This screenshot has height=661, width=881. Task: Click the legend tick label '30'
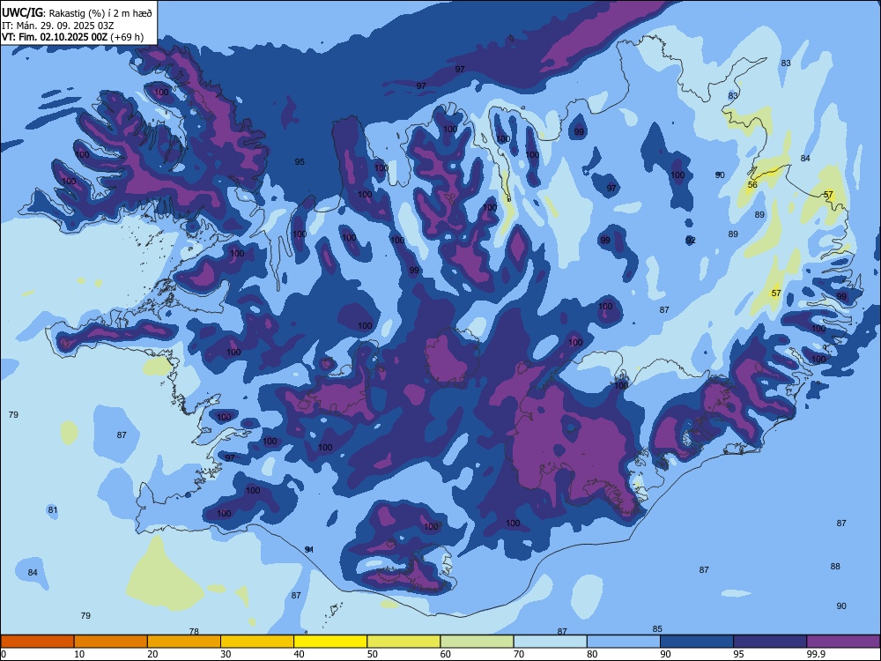click(x=226, y=654)
